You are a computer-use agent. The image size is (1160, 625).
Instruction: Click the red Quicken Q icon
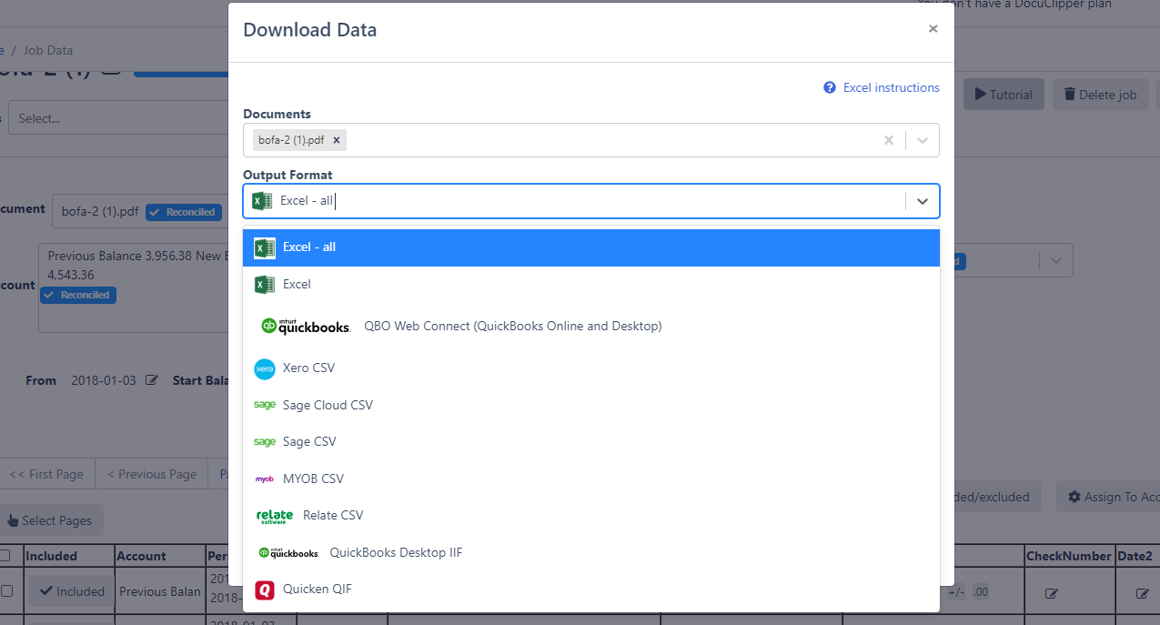click(265, 590)
